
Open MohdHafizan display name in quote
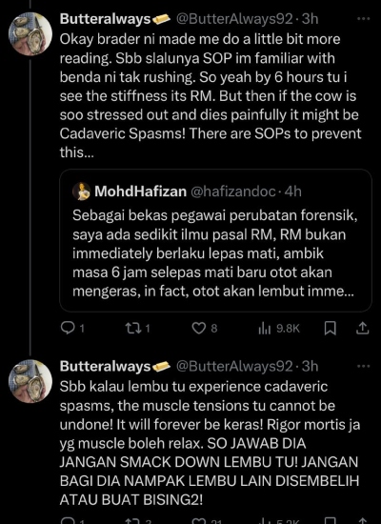pos(140,191)
